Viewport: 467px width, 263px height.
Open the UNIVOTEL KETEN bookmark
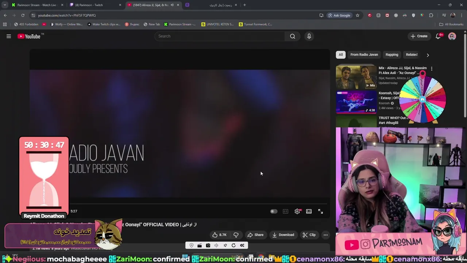tap(217, 24)
